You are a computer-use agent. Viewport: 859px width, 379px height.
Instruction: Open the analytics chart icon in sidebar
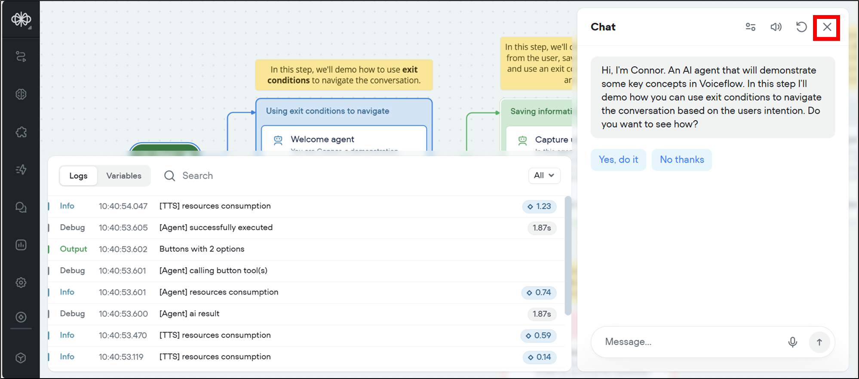click(21, 245)
